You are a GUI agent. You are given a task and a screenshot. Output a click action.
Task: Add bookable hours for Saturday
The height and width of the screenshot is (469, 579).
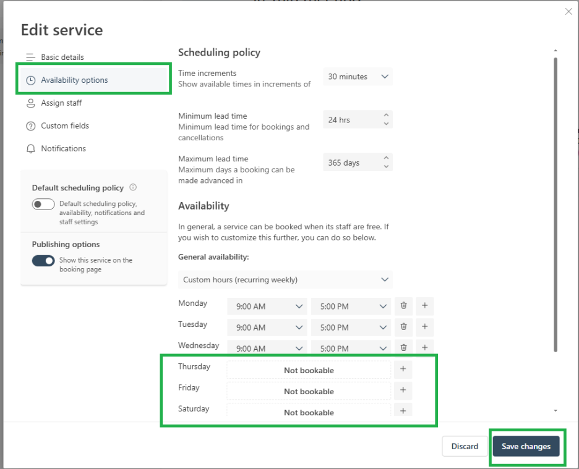click(x=403, y=410)
